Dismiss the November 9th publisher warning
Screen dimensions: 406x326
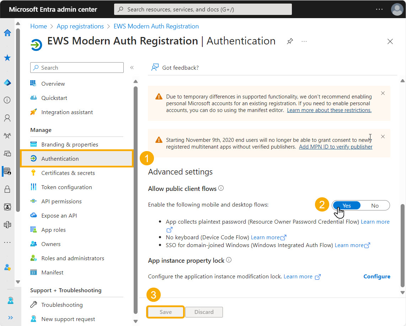tap(383, 137)
